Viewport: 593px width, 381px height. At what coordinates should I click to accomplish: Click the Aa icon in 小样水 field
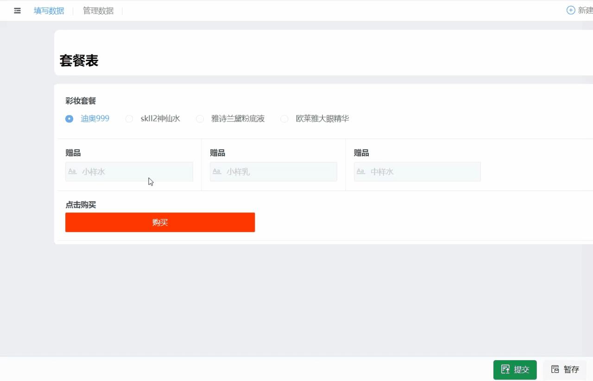click(x=73, y=171)
